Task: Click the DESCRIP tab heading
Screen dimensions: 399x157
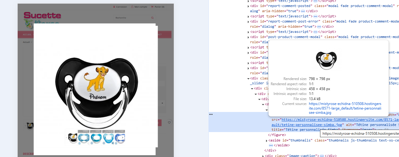Action: point(28,154)
